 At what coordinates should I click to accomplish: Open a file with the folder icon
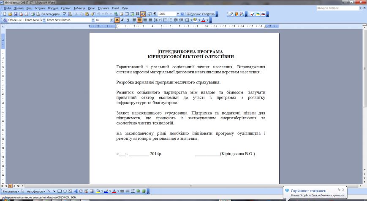(x=10, y=14)
